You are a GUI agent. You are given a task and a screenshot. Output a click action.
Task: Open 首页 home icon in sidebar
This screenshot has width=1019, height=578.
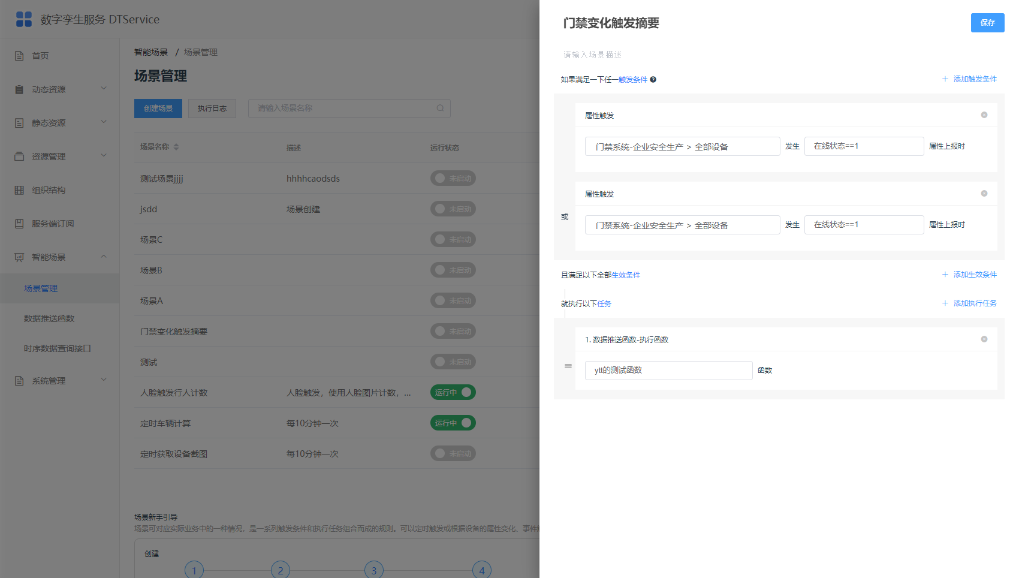[19, 56]
